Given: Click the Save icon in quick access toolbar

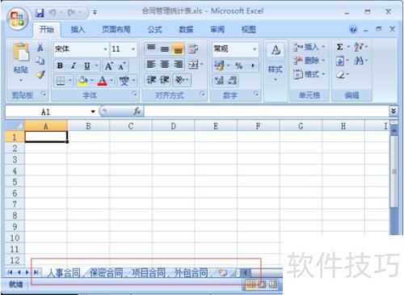Looking at the screenshot, I should point(40,13).
